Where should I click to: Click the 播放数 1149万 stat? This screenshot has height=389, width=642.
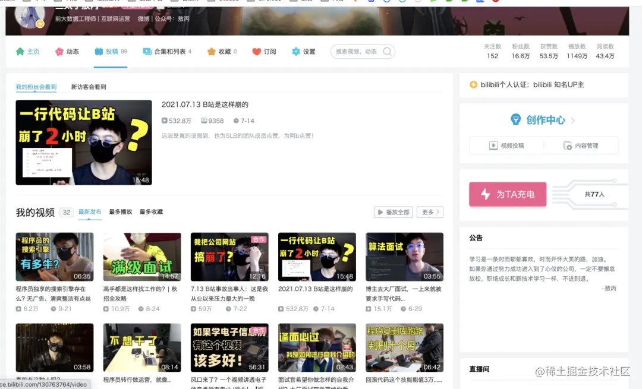[x=577, y=52]
